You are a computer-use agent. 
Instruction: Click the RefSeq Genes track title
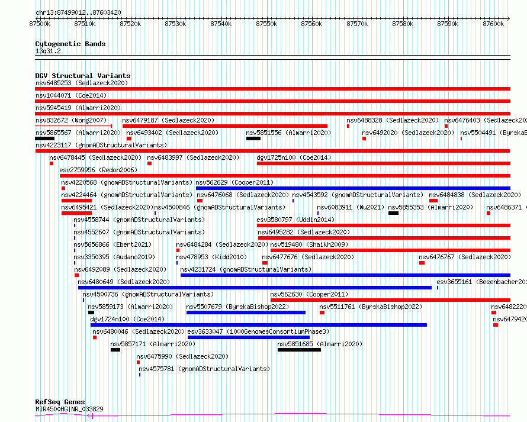(60, 402)
